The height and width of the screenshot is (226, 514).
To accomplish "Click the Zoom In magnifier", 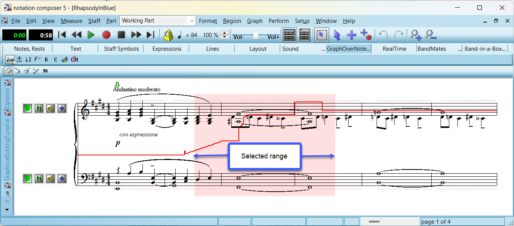I will coord(416,35).
